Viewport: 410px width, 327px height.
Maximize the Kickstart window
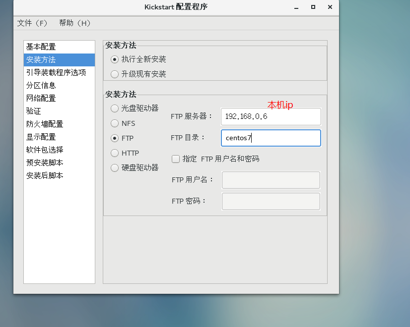[x=313, y=7]
